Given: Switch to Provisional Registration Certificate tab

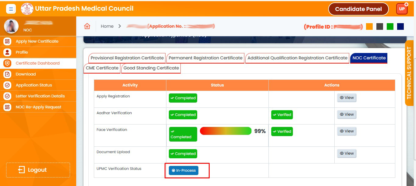Looking at the screenshot, I should pos(127,58).
